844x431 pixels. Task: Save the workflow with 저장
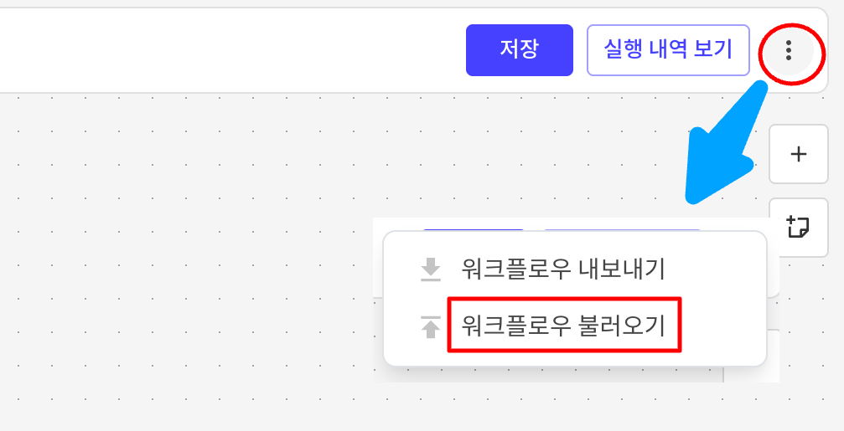tap(519, 49)
